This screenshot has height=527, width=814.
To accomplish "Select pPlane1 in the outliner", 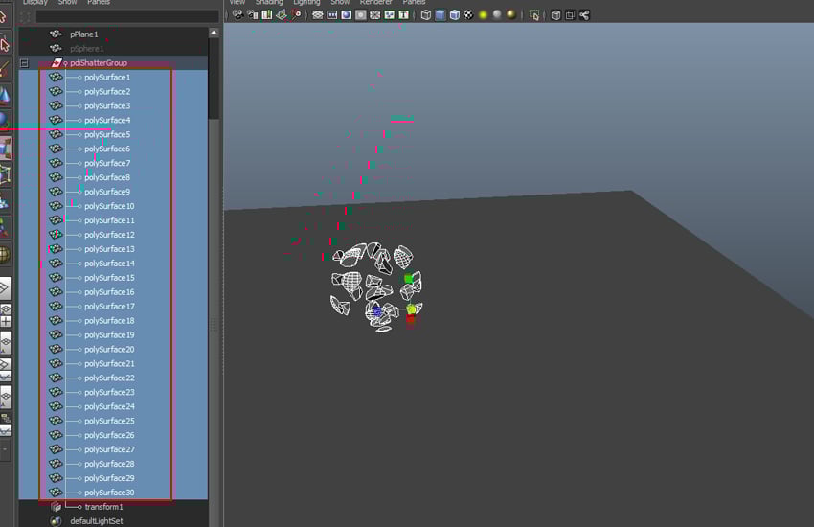I will pyautogui.click(x=83, y=34).
